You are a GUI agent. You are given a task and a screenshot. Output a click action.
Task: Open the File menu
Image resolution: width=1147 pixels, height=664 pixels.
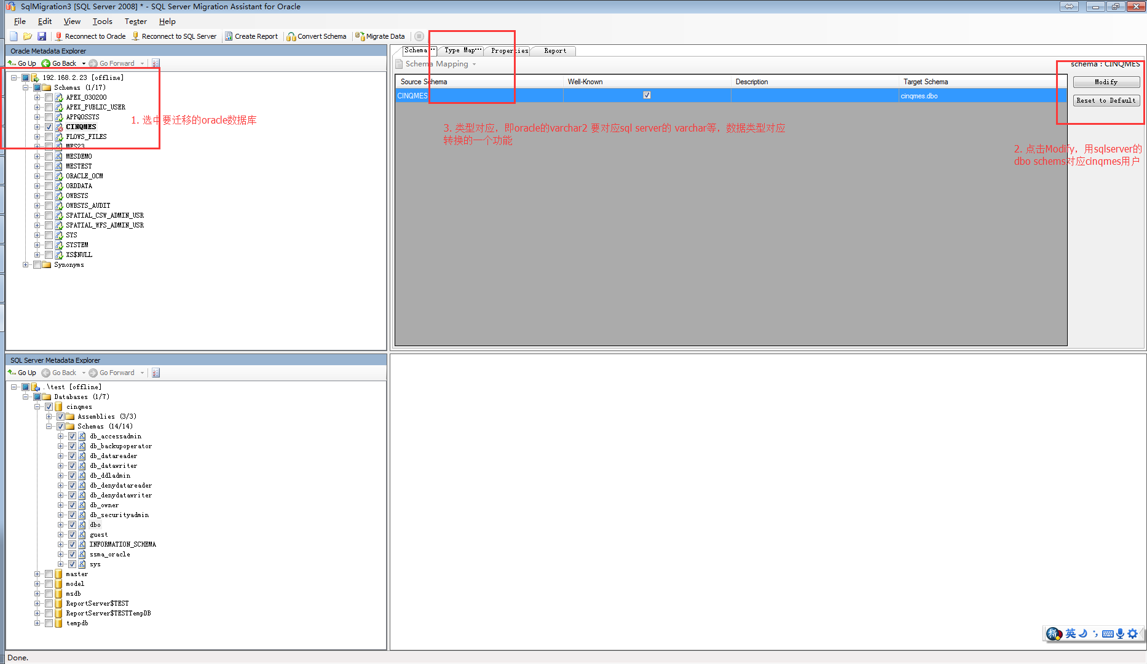coord(20,22)
